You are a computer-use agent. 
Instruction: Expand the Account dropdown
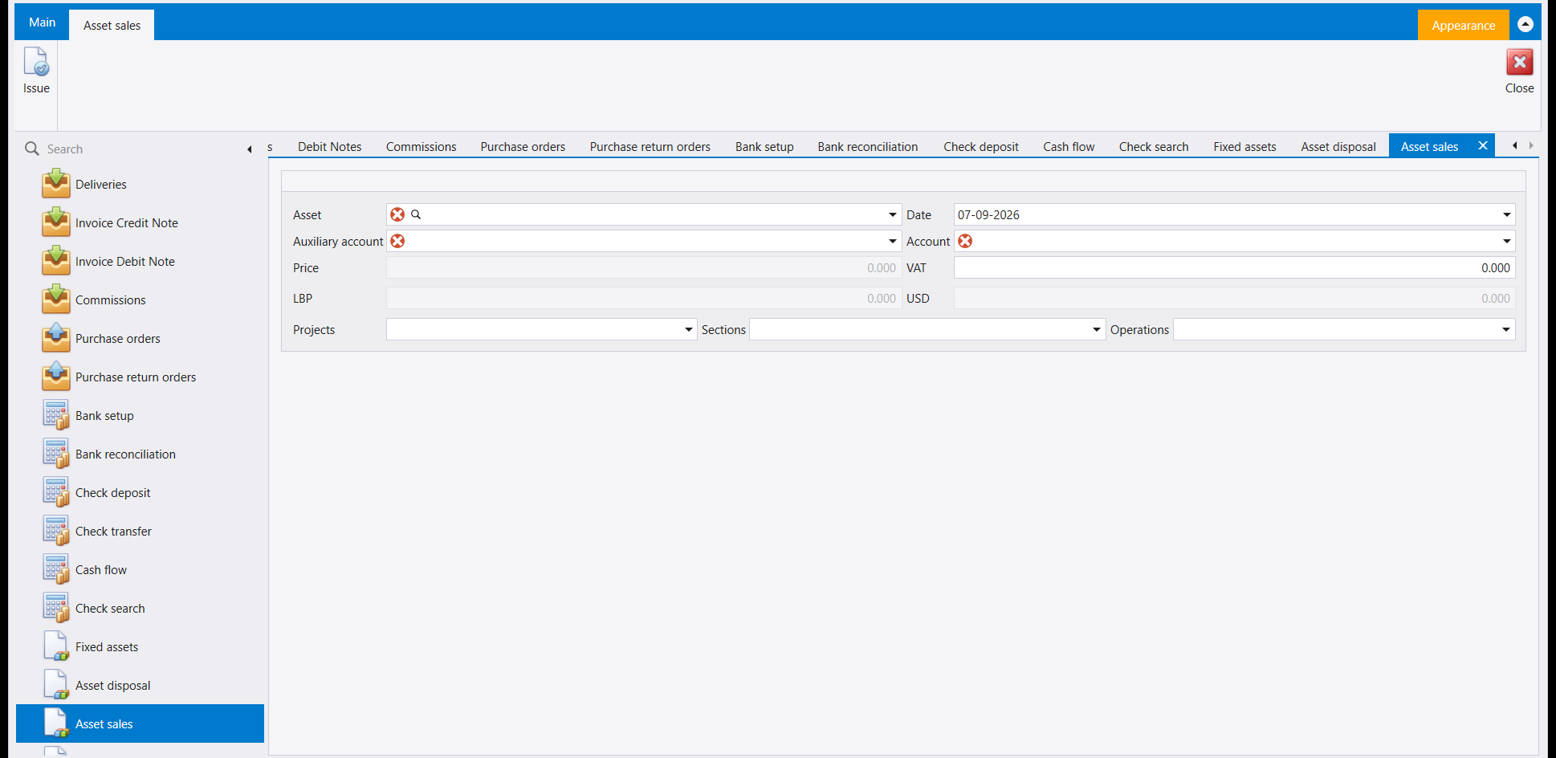(x=1506, y=241)
